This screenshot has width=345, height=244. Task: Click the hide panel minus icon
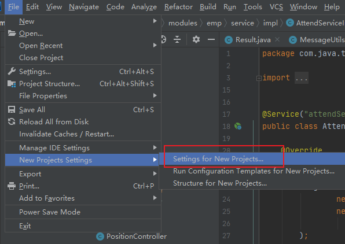point(211,39)
